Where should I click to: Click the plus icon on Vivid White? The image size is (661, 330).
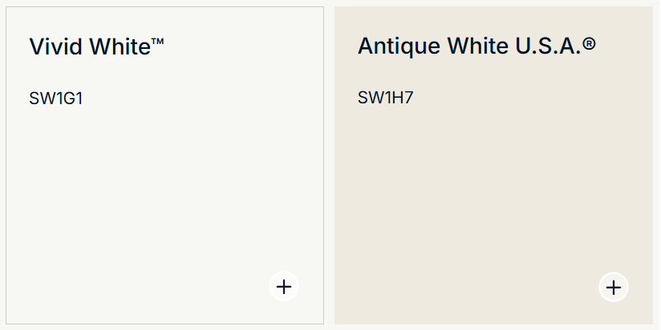pyautogui.click(x=284, y=286)
